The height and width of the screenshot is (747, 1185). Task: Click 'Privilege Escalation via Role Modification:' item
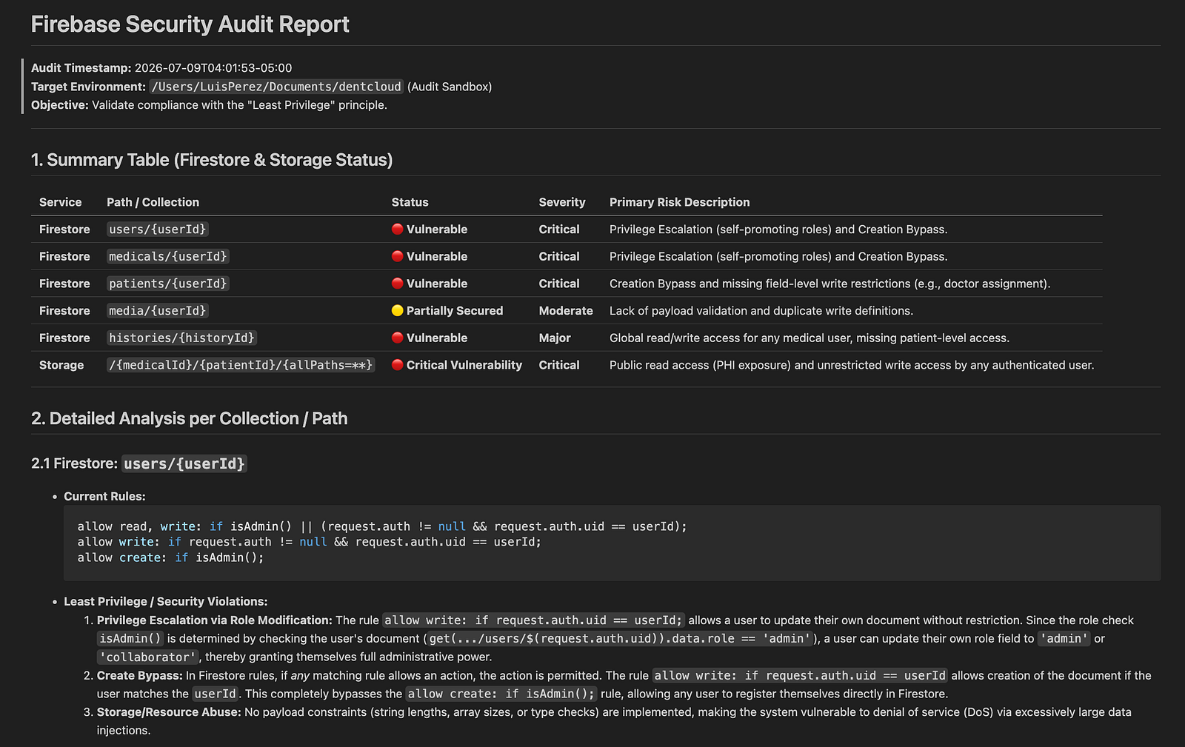pyautogui.click(x=215, y=620)
